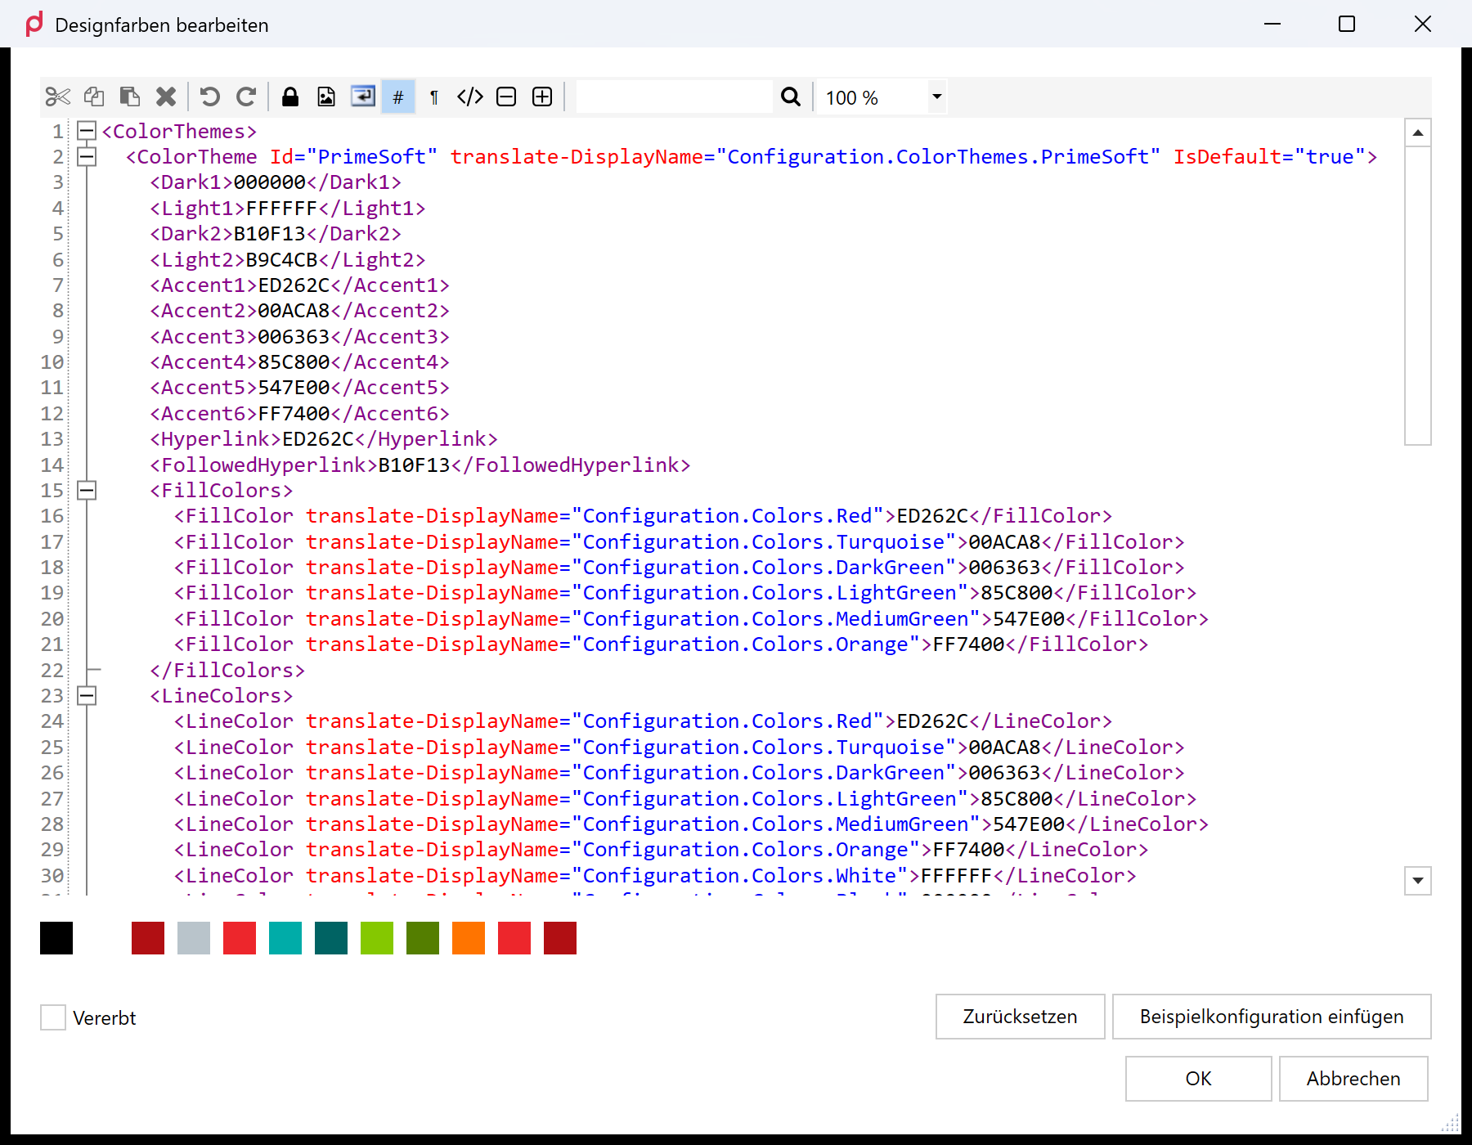This screenshot has width=1472, height=1145.
Task: Collapse the FillColors section fold
Action: pyautogui.click(x=86, y=490)
